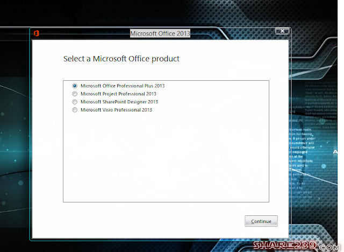Pick Microsoft Visio Professional 2013 radio button
The height and width of the screenshot is (252, 344).
pyautogui.click(x=75, y=110)
